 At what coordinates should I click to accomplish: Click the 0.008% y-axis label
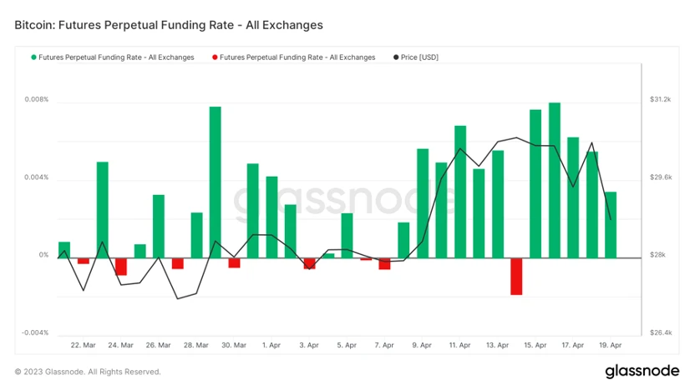[37, 99]
